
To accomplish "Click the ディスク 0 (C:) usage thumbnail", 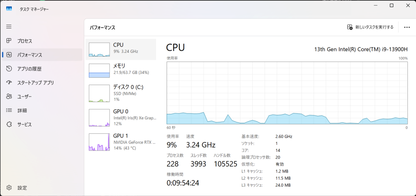I will click(99, 94).
